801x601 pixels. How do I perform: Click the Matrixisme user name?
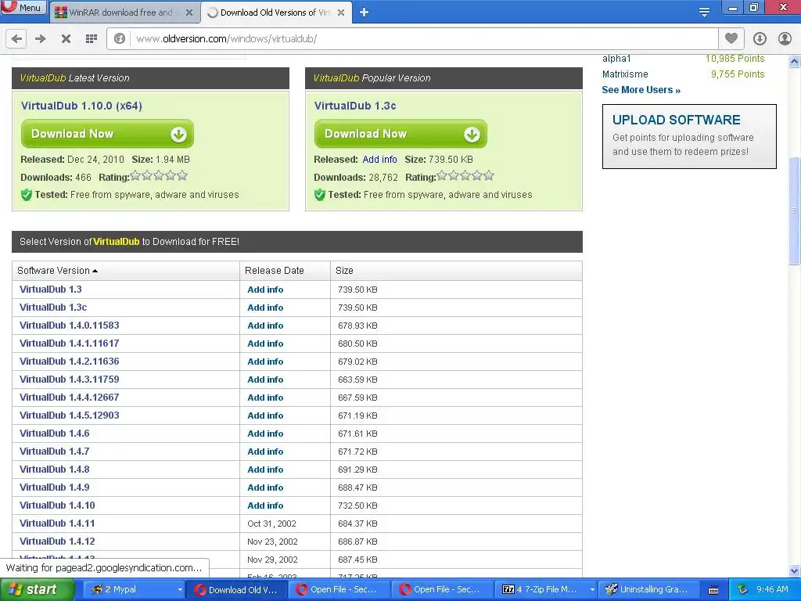tap(625, 74)
